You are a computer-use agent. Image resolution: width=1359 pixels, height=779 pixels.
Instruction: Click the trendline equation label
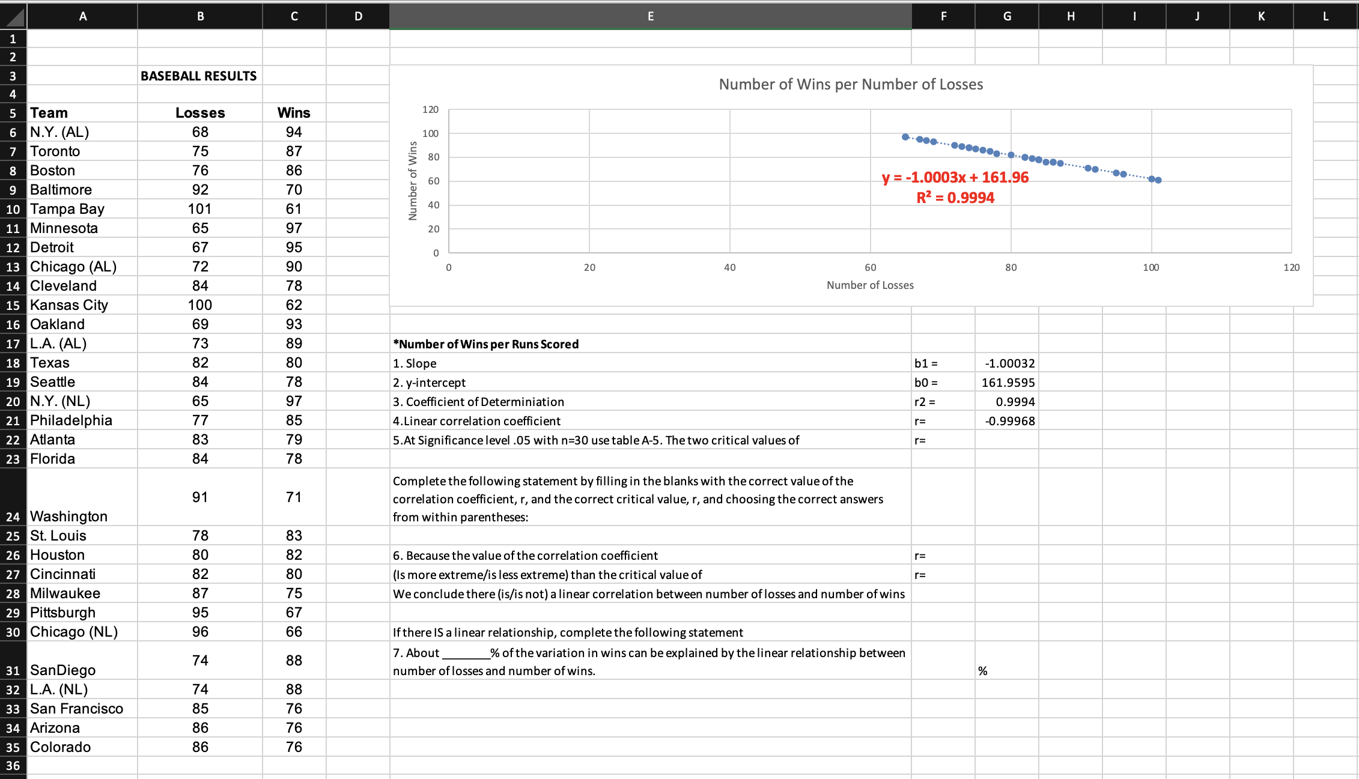coord(955,177)
